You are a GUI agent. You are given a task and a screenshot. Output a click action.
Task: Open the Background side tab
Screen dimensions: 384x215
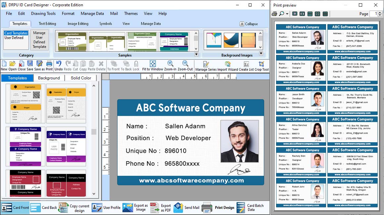(x=49, y=78)
